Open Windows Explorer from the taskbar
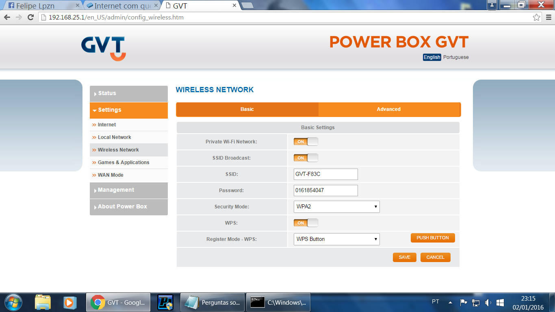 [43, 302]
